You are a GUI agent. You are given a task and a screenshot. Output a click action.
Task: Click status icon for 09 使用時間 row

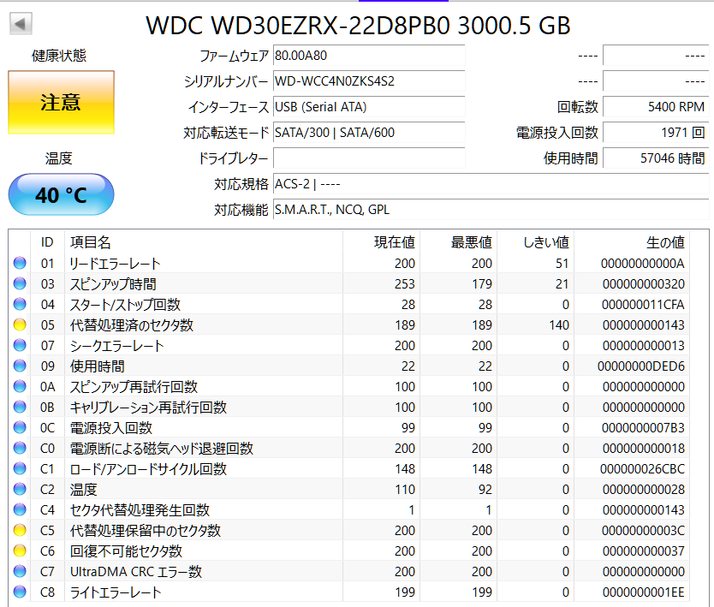pos(20,366)
